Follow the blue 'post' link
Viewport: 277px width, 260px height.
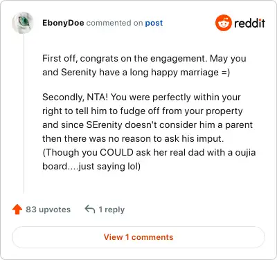tap(154, 23)
